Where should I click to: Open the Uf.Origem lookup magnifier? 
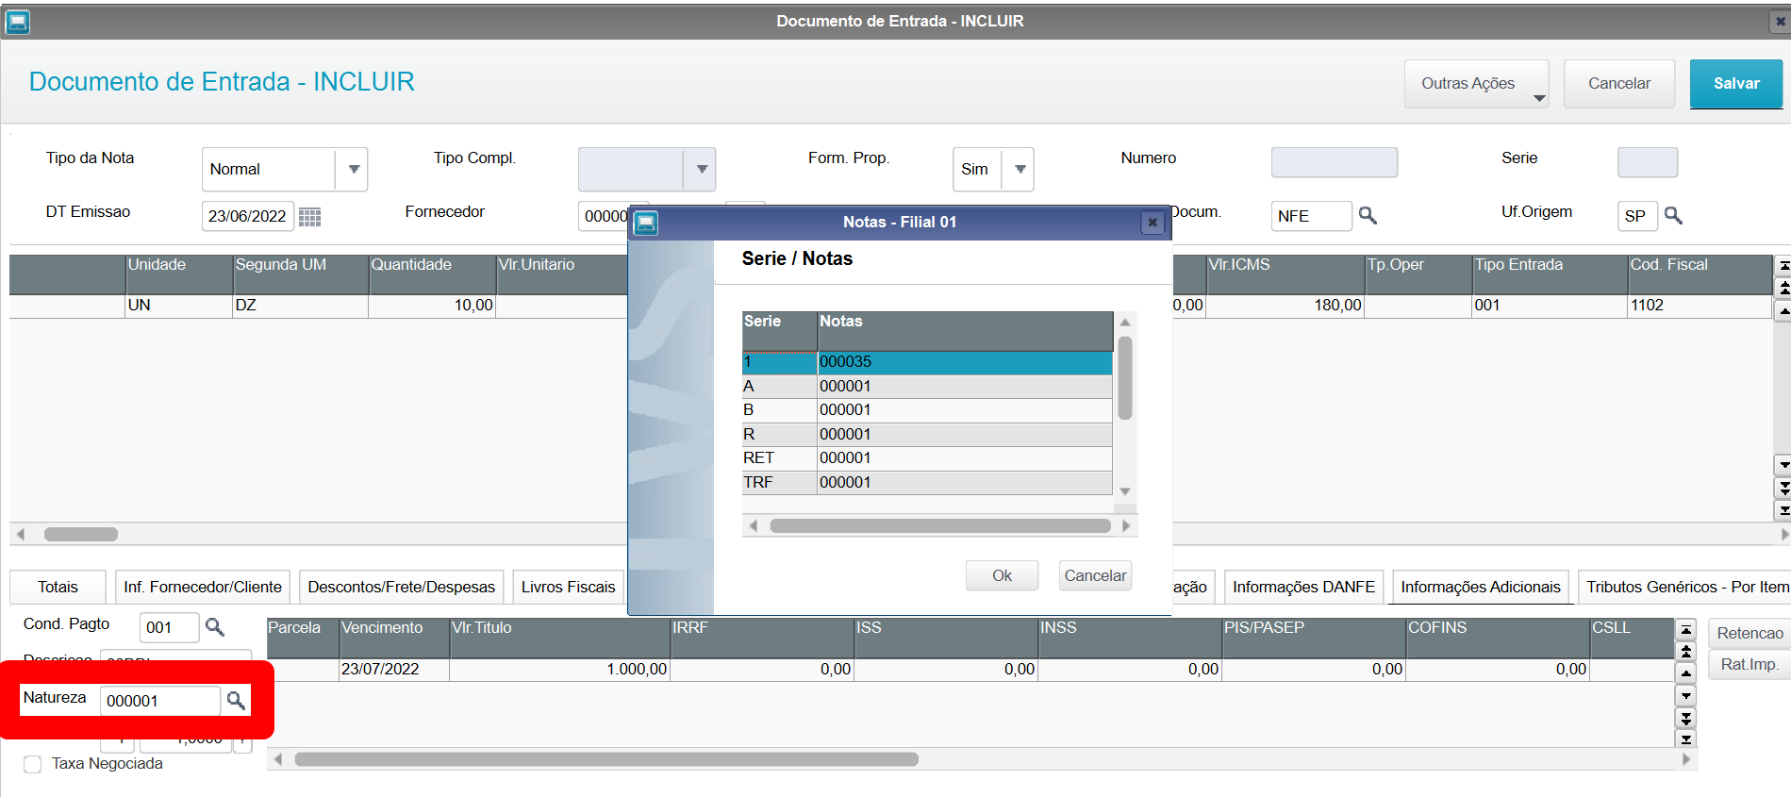tap(1673, 216)
